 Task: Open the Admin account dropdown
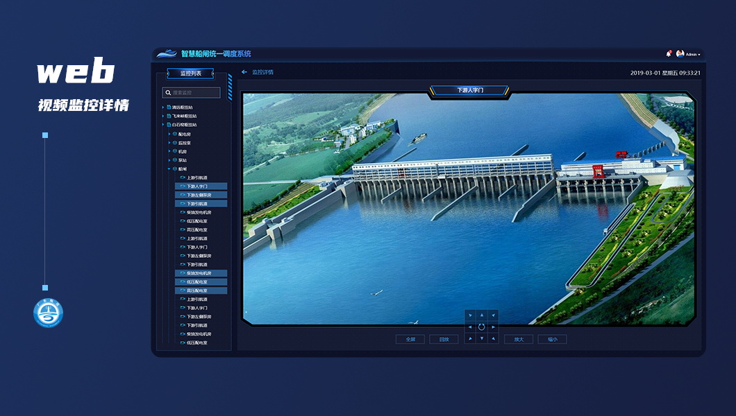coord(693,54)
